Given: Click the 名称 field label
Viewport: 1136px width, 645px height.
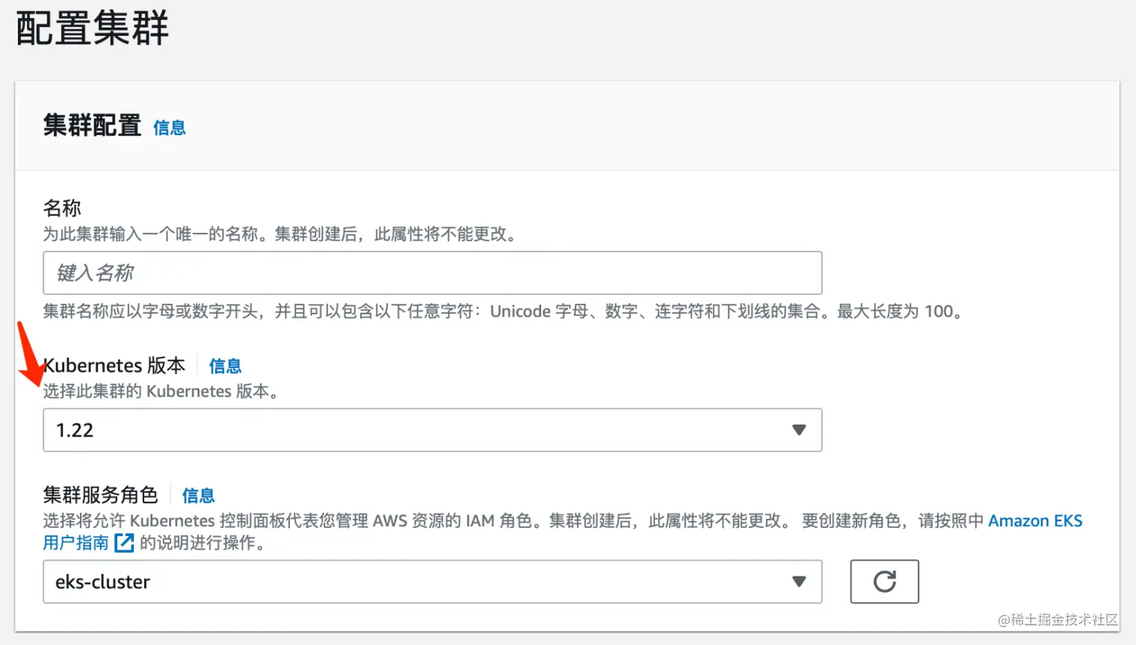Looking at the screenshot, I should pyautogui.click(x=62, y=208).
